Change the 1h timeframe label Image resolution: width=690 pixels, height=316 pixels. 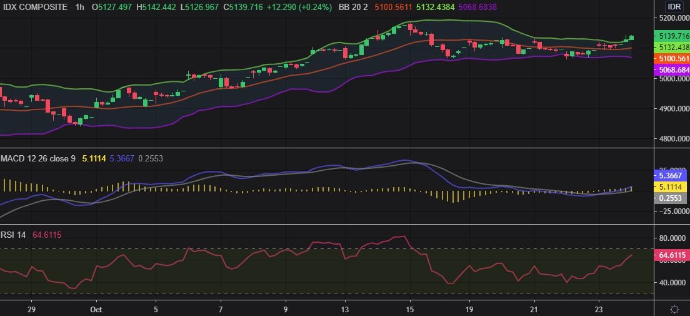point(80,8)
